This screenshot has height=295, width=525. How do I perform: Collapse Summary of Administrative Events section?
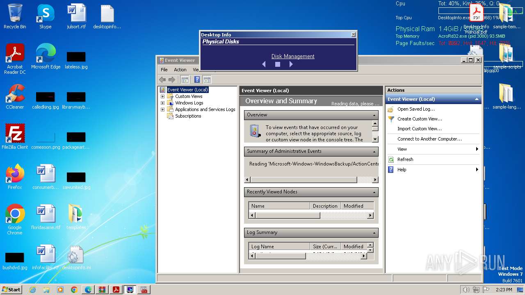(x=374, y=152)
